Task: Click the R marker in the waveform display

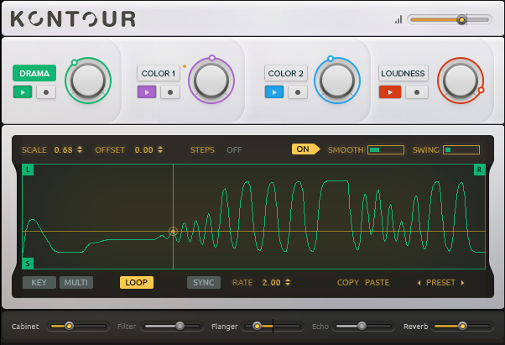Action: pyautogui.click(x=479, y=170)
